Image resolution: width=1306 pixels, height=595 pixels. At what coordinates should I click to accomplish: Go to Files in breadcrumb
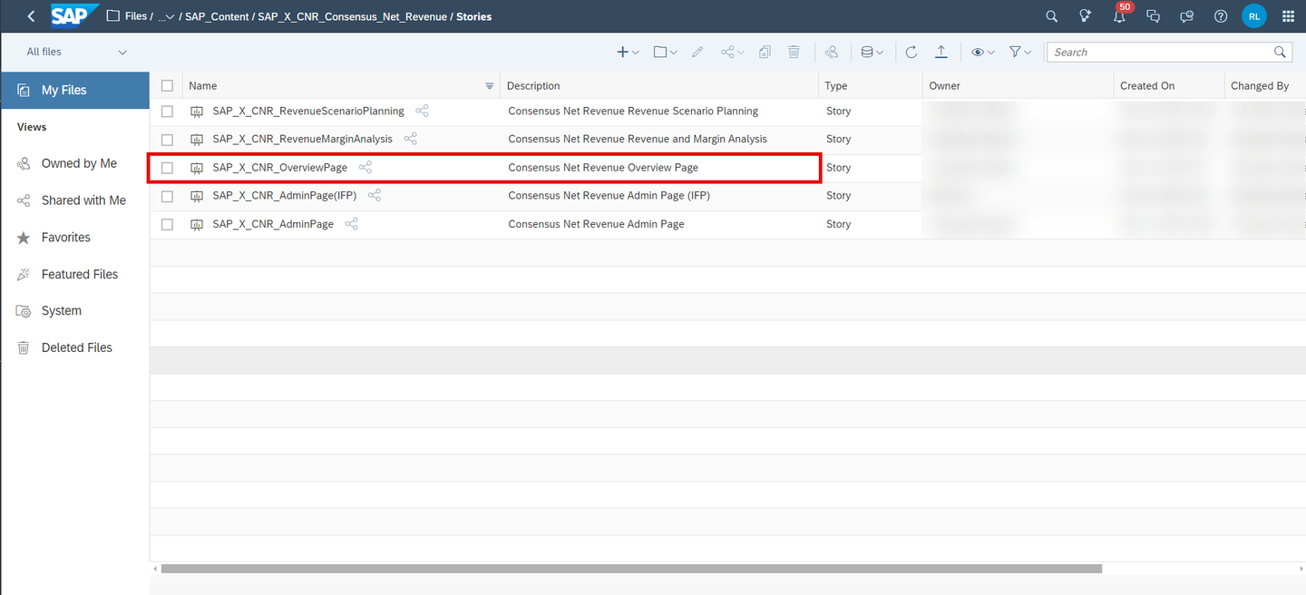[x=136, y=16]
